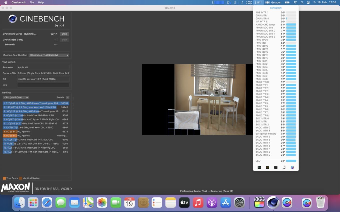This screenshot has width=340, height=212.
Task: Click the OS version field
Action: click(43, 79)
